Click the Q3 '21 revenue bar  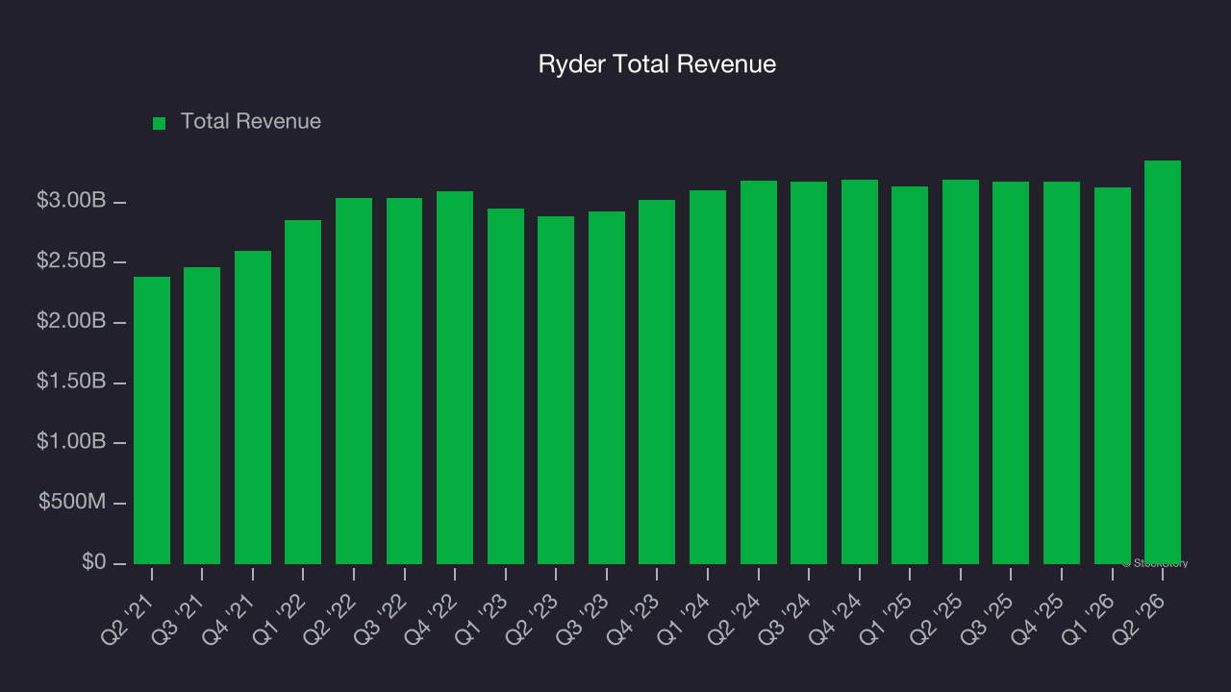(x=202, y=415)
